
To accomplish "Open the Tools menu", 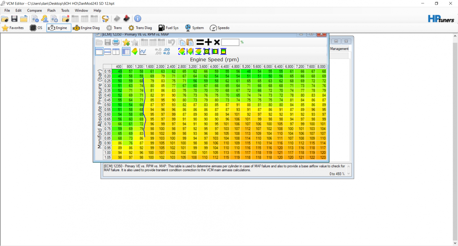I will coord(65,11).
